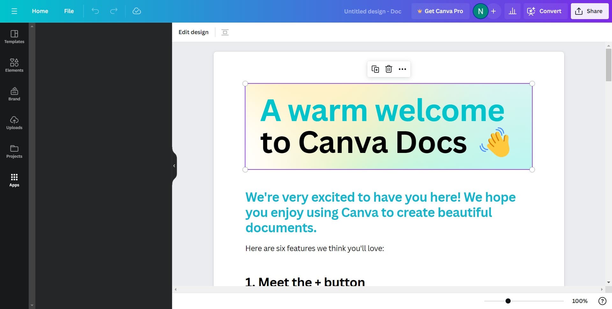Click the Redo arrow
The image size is (612, 309).
(114, 11)
